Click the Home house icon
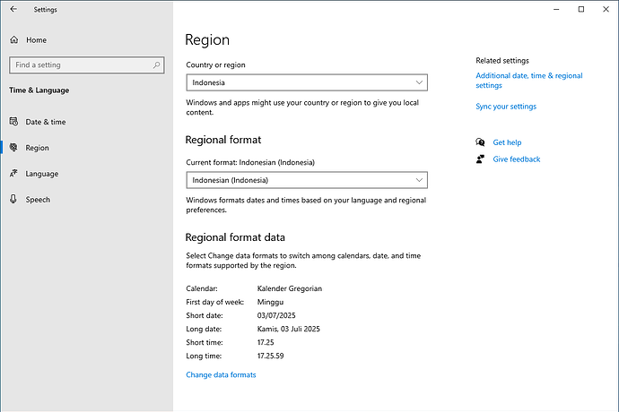The width and height of the screenshot is (619, 412). click(14, 39)
